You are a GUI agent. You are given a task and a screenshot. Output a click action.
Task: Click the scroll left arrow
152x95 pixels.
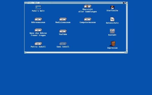click(25, 52)
